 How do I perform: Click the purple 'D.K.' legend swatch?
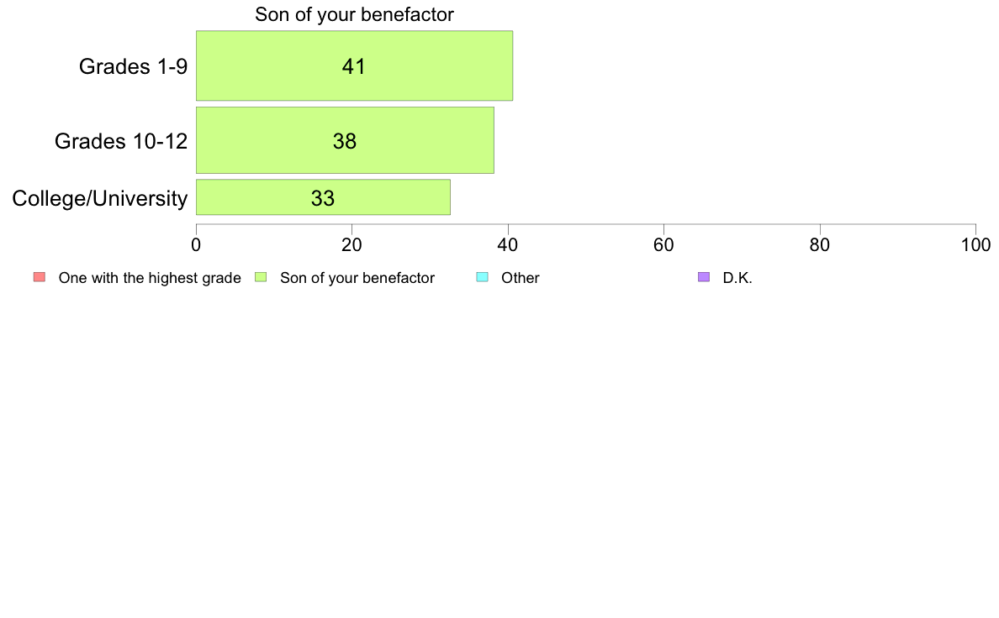click(x=704, y=277)
